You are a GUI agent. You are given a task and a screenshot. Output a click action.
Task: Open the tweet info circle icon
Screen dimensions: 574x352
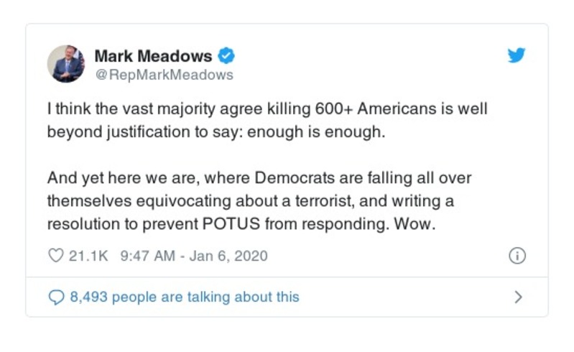[517, 256]
